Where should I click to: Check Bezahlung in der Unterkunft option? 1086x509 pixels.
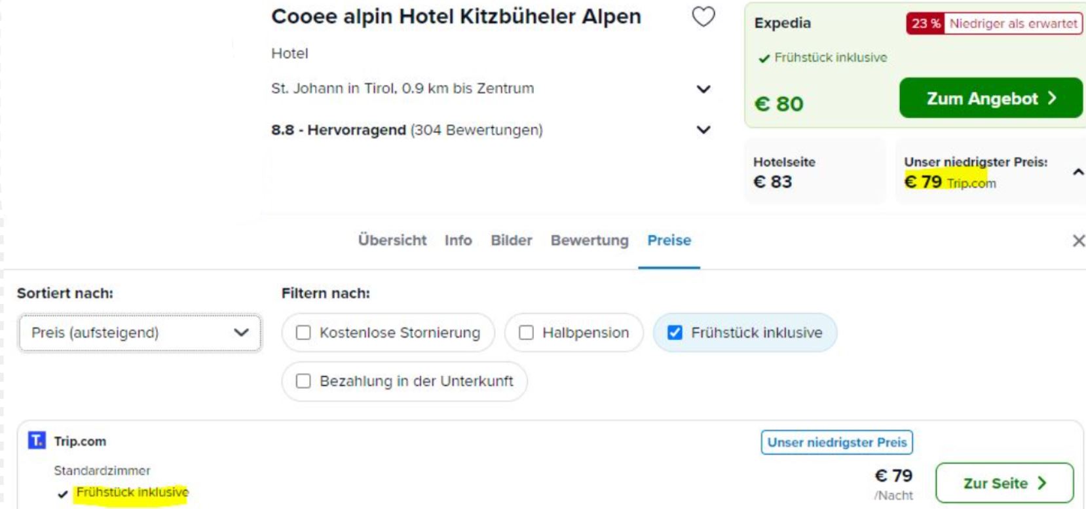pyautogui.click(x=303, y=381)
